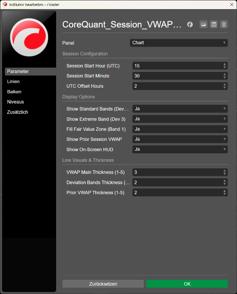Decrease UTC Offset Hours with down arrow

(x=224, y=88)
